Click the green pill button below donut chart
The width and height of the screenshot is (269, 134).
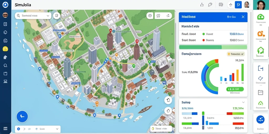(235, 89)
